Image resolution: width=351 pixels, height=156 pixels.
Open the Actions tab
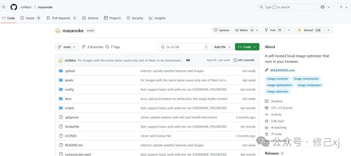point(90,18)
